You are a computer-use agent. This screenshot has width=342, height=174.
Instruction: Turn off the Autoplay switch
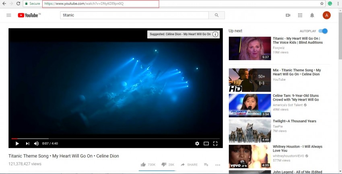(x=323, y=31)
